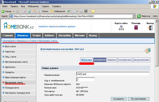
Task: Open Настроить псевдосчета sidebar item
Action: 19,93
